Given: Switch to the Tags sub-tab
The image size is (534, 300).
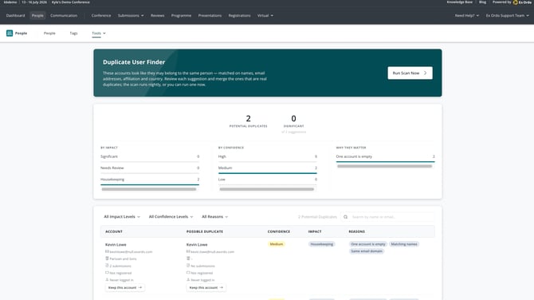Looking at the screenshot, I should 73,33.
